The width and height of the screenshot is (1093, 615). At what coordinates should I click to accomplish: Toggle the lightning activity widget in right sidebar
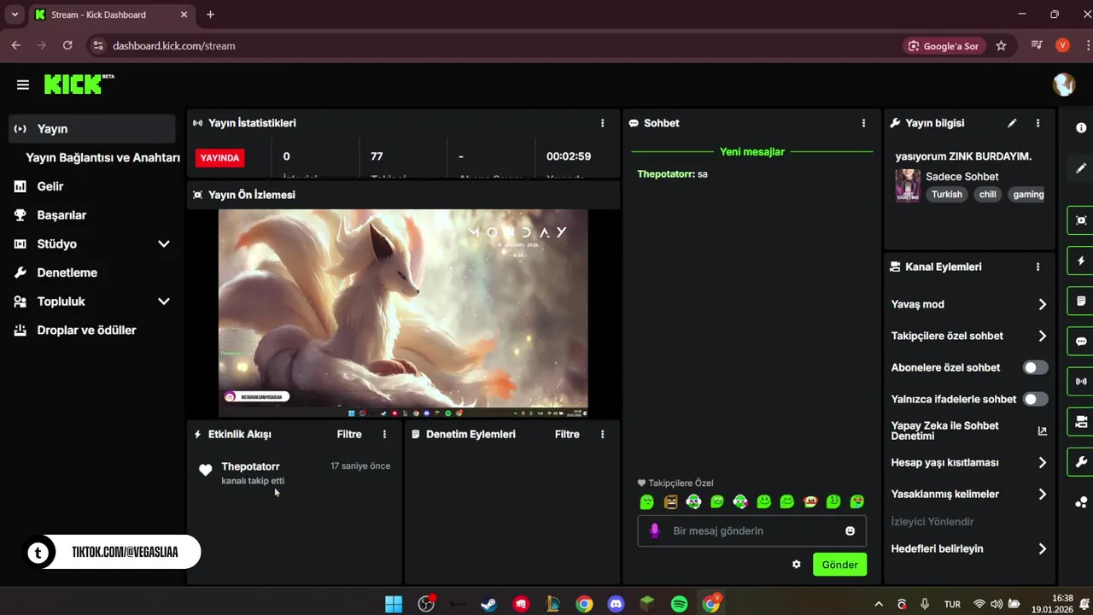pos(1081,261)
